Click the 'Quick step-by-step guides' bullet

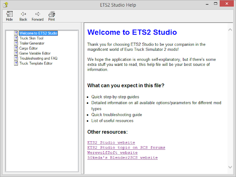(x=115, y=97)
